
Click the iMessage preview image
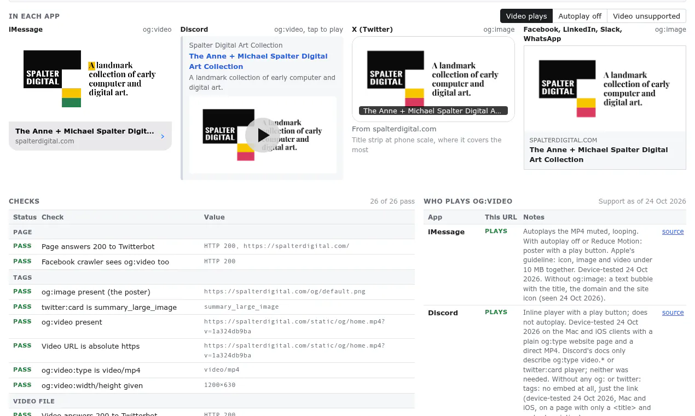click(x=90, y=79)
